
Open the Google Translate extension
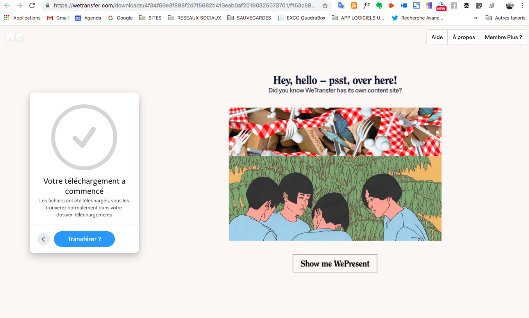(x=341, y=5)
